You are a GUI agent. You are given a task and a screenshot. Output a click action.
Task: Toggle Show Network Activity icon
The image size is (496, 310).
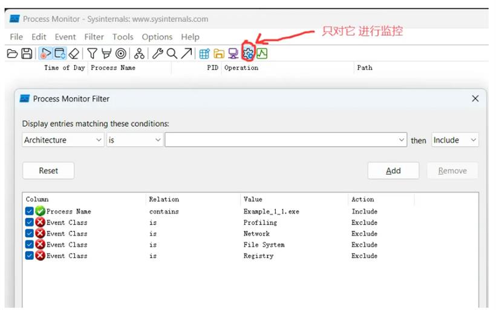pyautogui.click(x=233, y=53)
